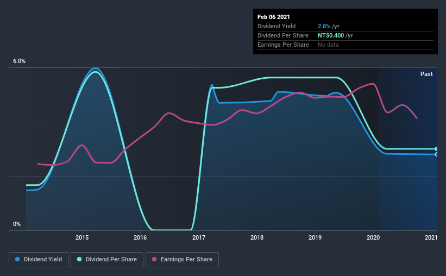Select the 2021 x-axis label
Image resolution: width=446 pixels, height=276 pixels.
[x=431, y=237]
